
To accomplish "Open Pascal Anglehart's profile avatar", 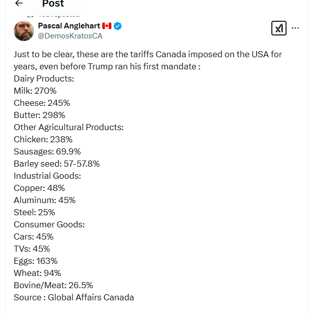I will click(24, 31).
